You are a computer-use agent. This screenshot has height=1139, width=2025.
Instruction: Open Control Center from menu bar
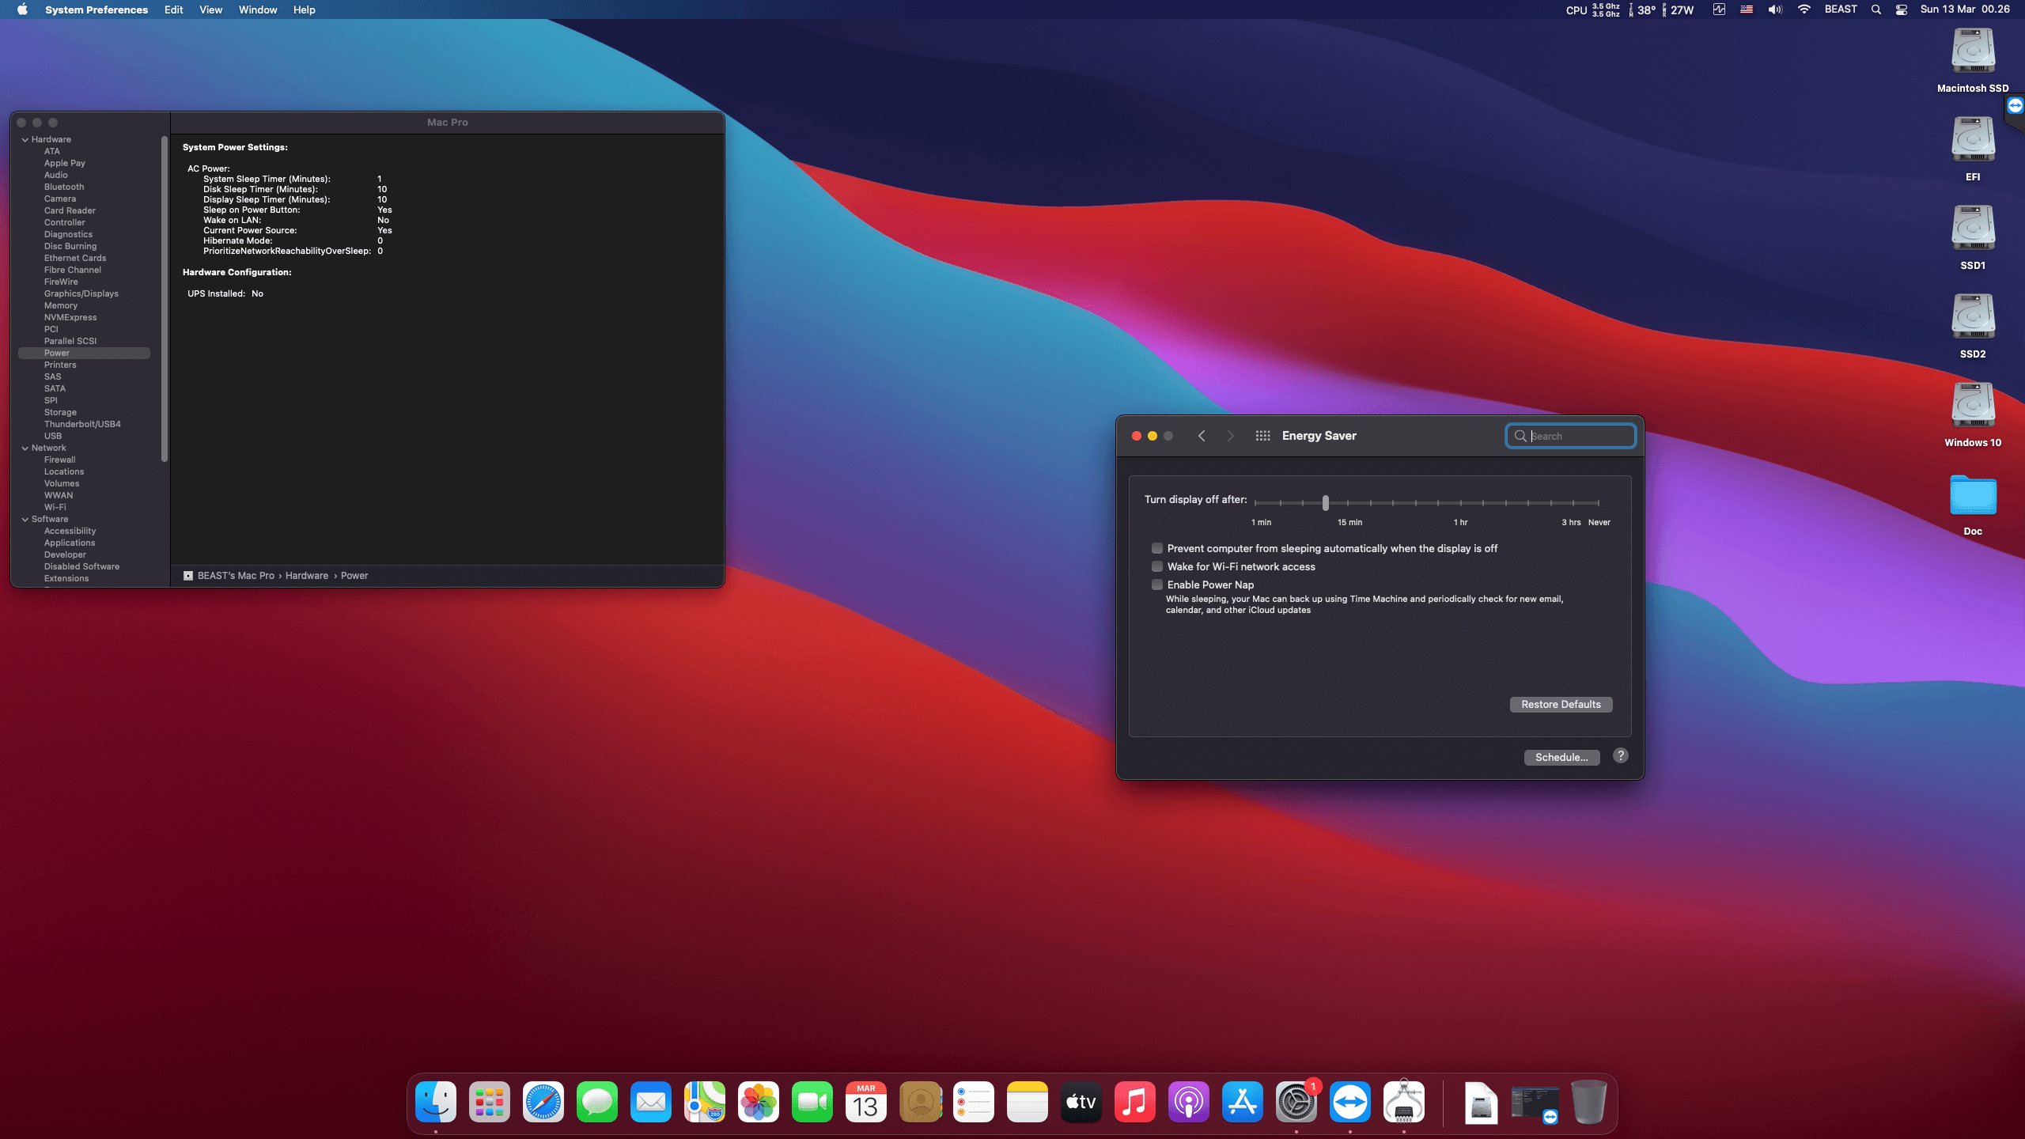coord(1902,9)
